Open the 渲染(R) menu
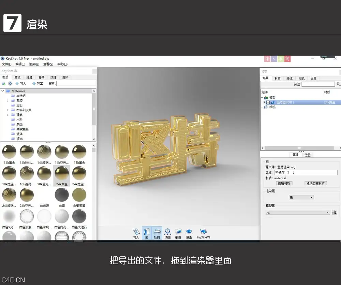The image size is (341, 285). [34, 64]
